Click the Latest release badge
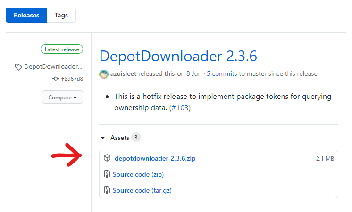Viewport: 352px width, 212px height. (62, 49)
